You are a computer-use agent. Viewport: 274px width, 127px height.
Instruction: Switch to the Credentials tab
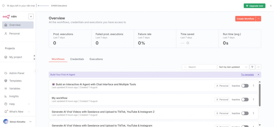click(77, 59)
